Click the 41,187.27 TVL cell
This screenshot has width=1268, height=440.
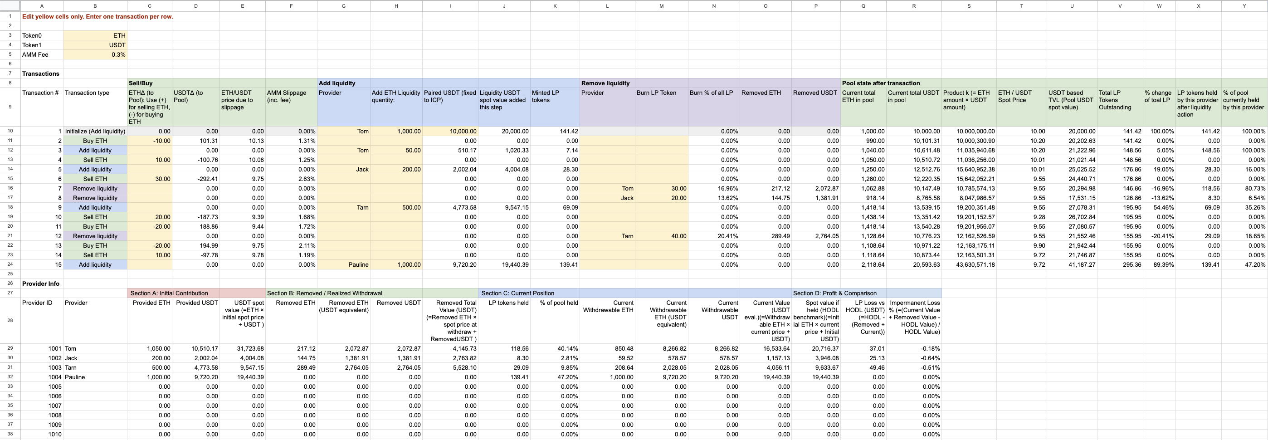point(1072,264)
